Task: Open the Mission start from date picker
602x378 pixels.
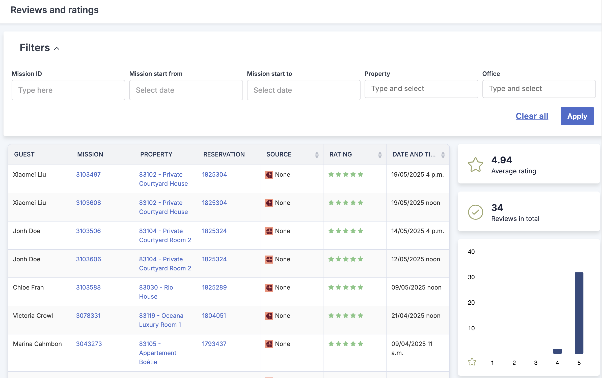Action: point(186,90)
